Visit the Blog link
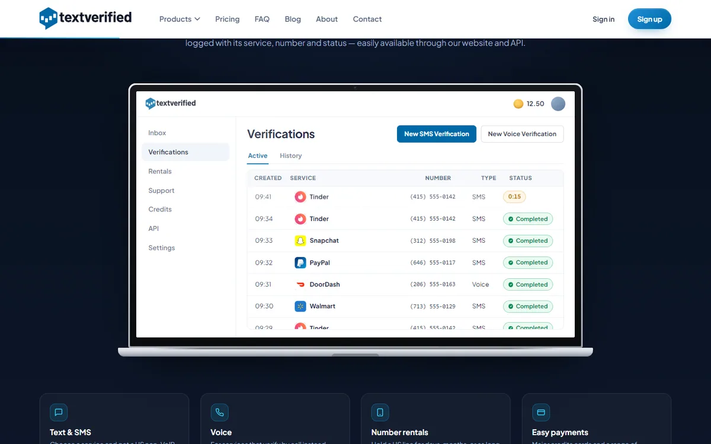This screenshot has width=711, height=444. (293, 19)
